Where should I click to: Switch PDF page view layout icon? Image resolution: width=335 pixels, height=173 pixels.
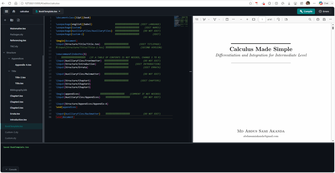(286, 19)
